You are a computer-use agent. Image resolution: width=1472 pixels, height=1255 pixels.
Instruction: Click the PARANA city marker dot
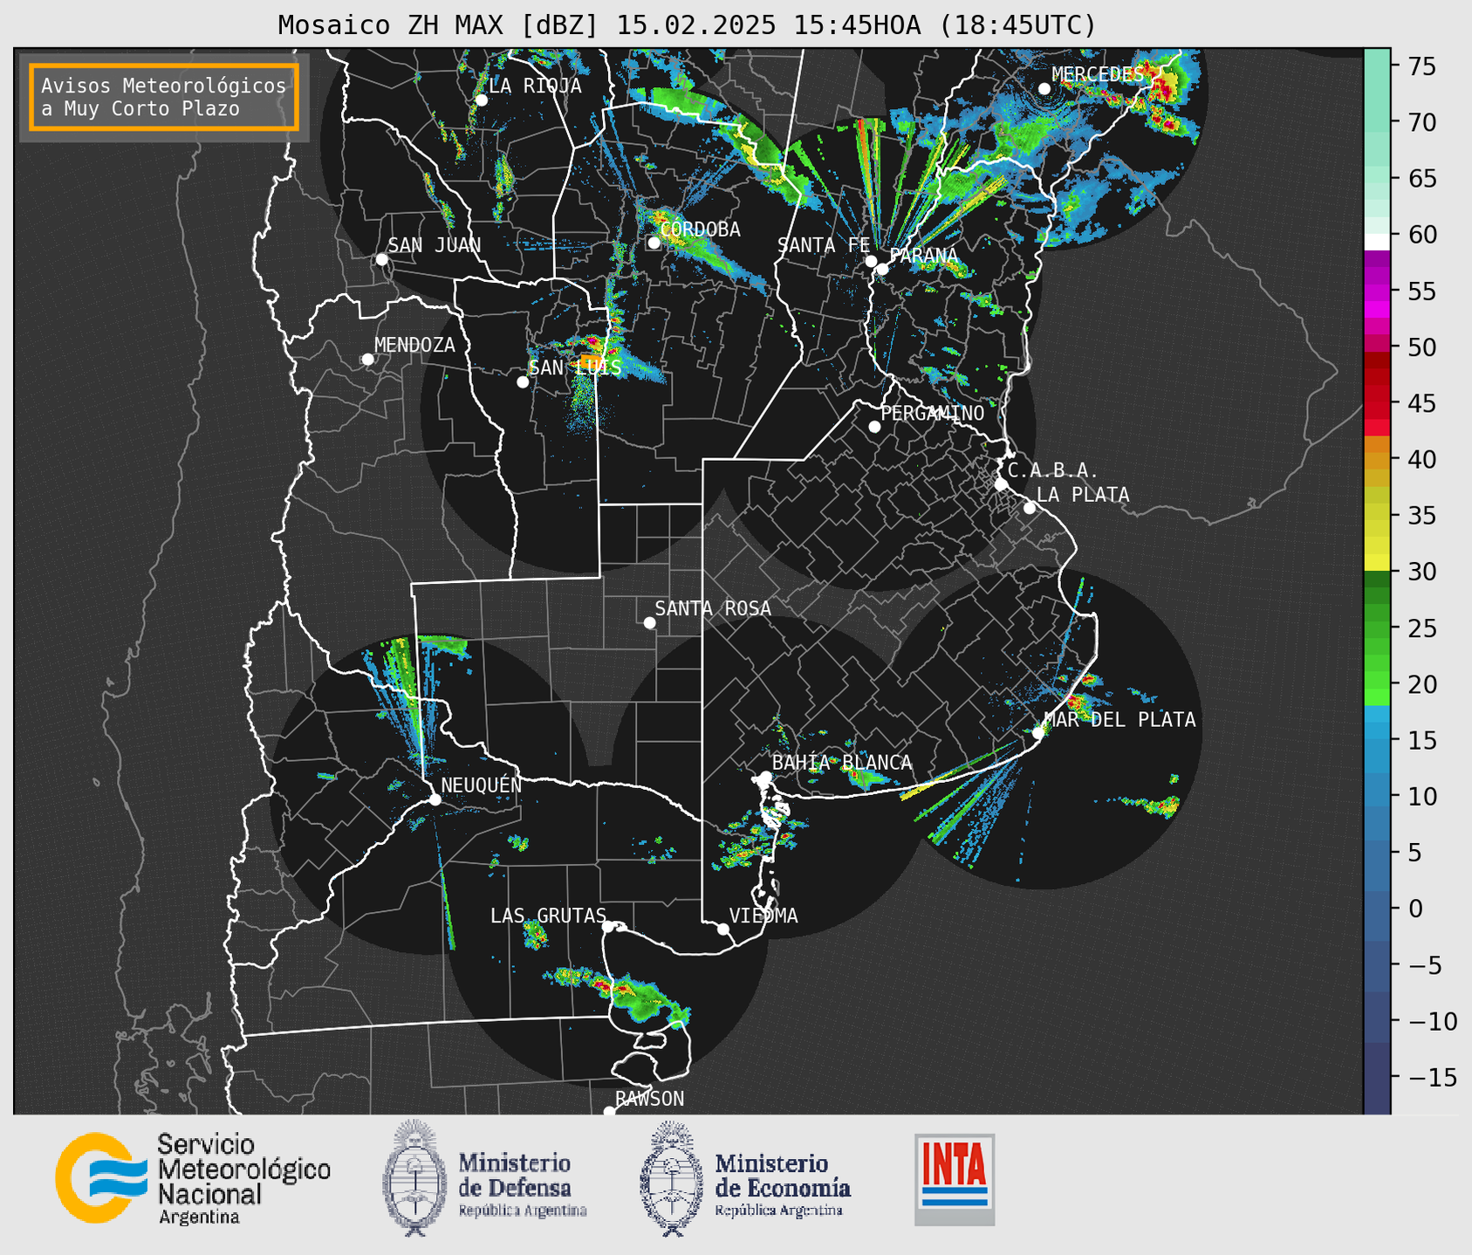click(x=882, y=269)
